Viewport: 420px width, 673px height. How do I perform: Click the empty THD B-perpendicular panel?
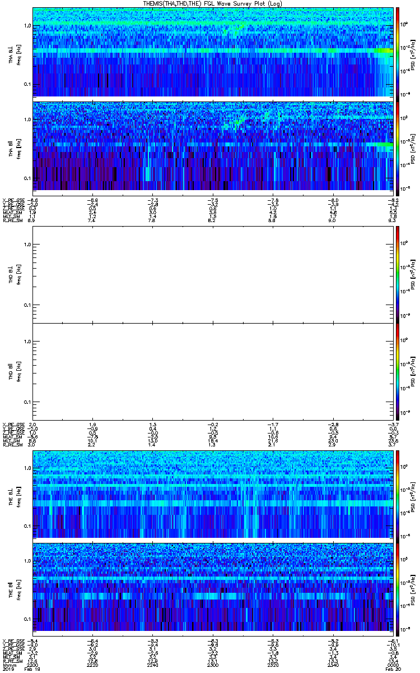[213, 274]
